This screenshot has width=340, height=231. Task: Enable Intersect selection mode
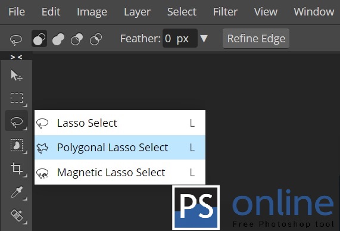pyautogui.click(x=96, y=39)
